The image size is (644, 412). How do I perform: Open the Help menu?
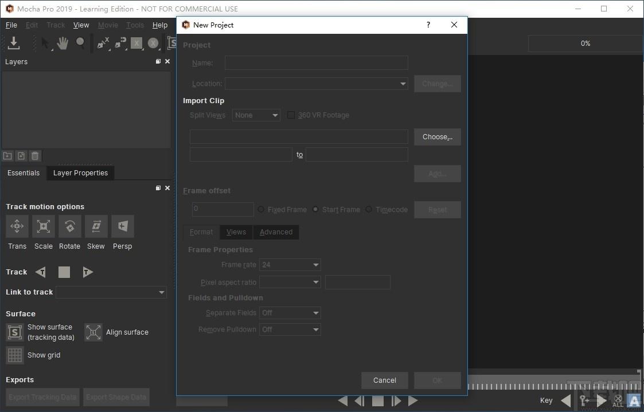[x=160, y=25]
